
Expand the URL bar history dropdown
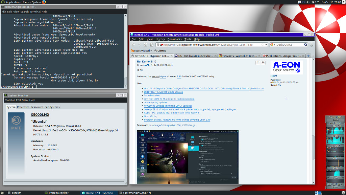(266, 45)
